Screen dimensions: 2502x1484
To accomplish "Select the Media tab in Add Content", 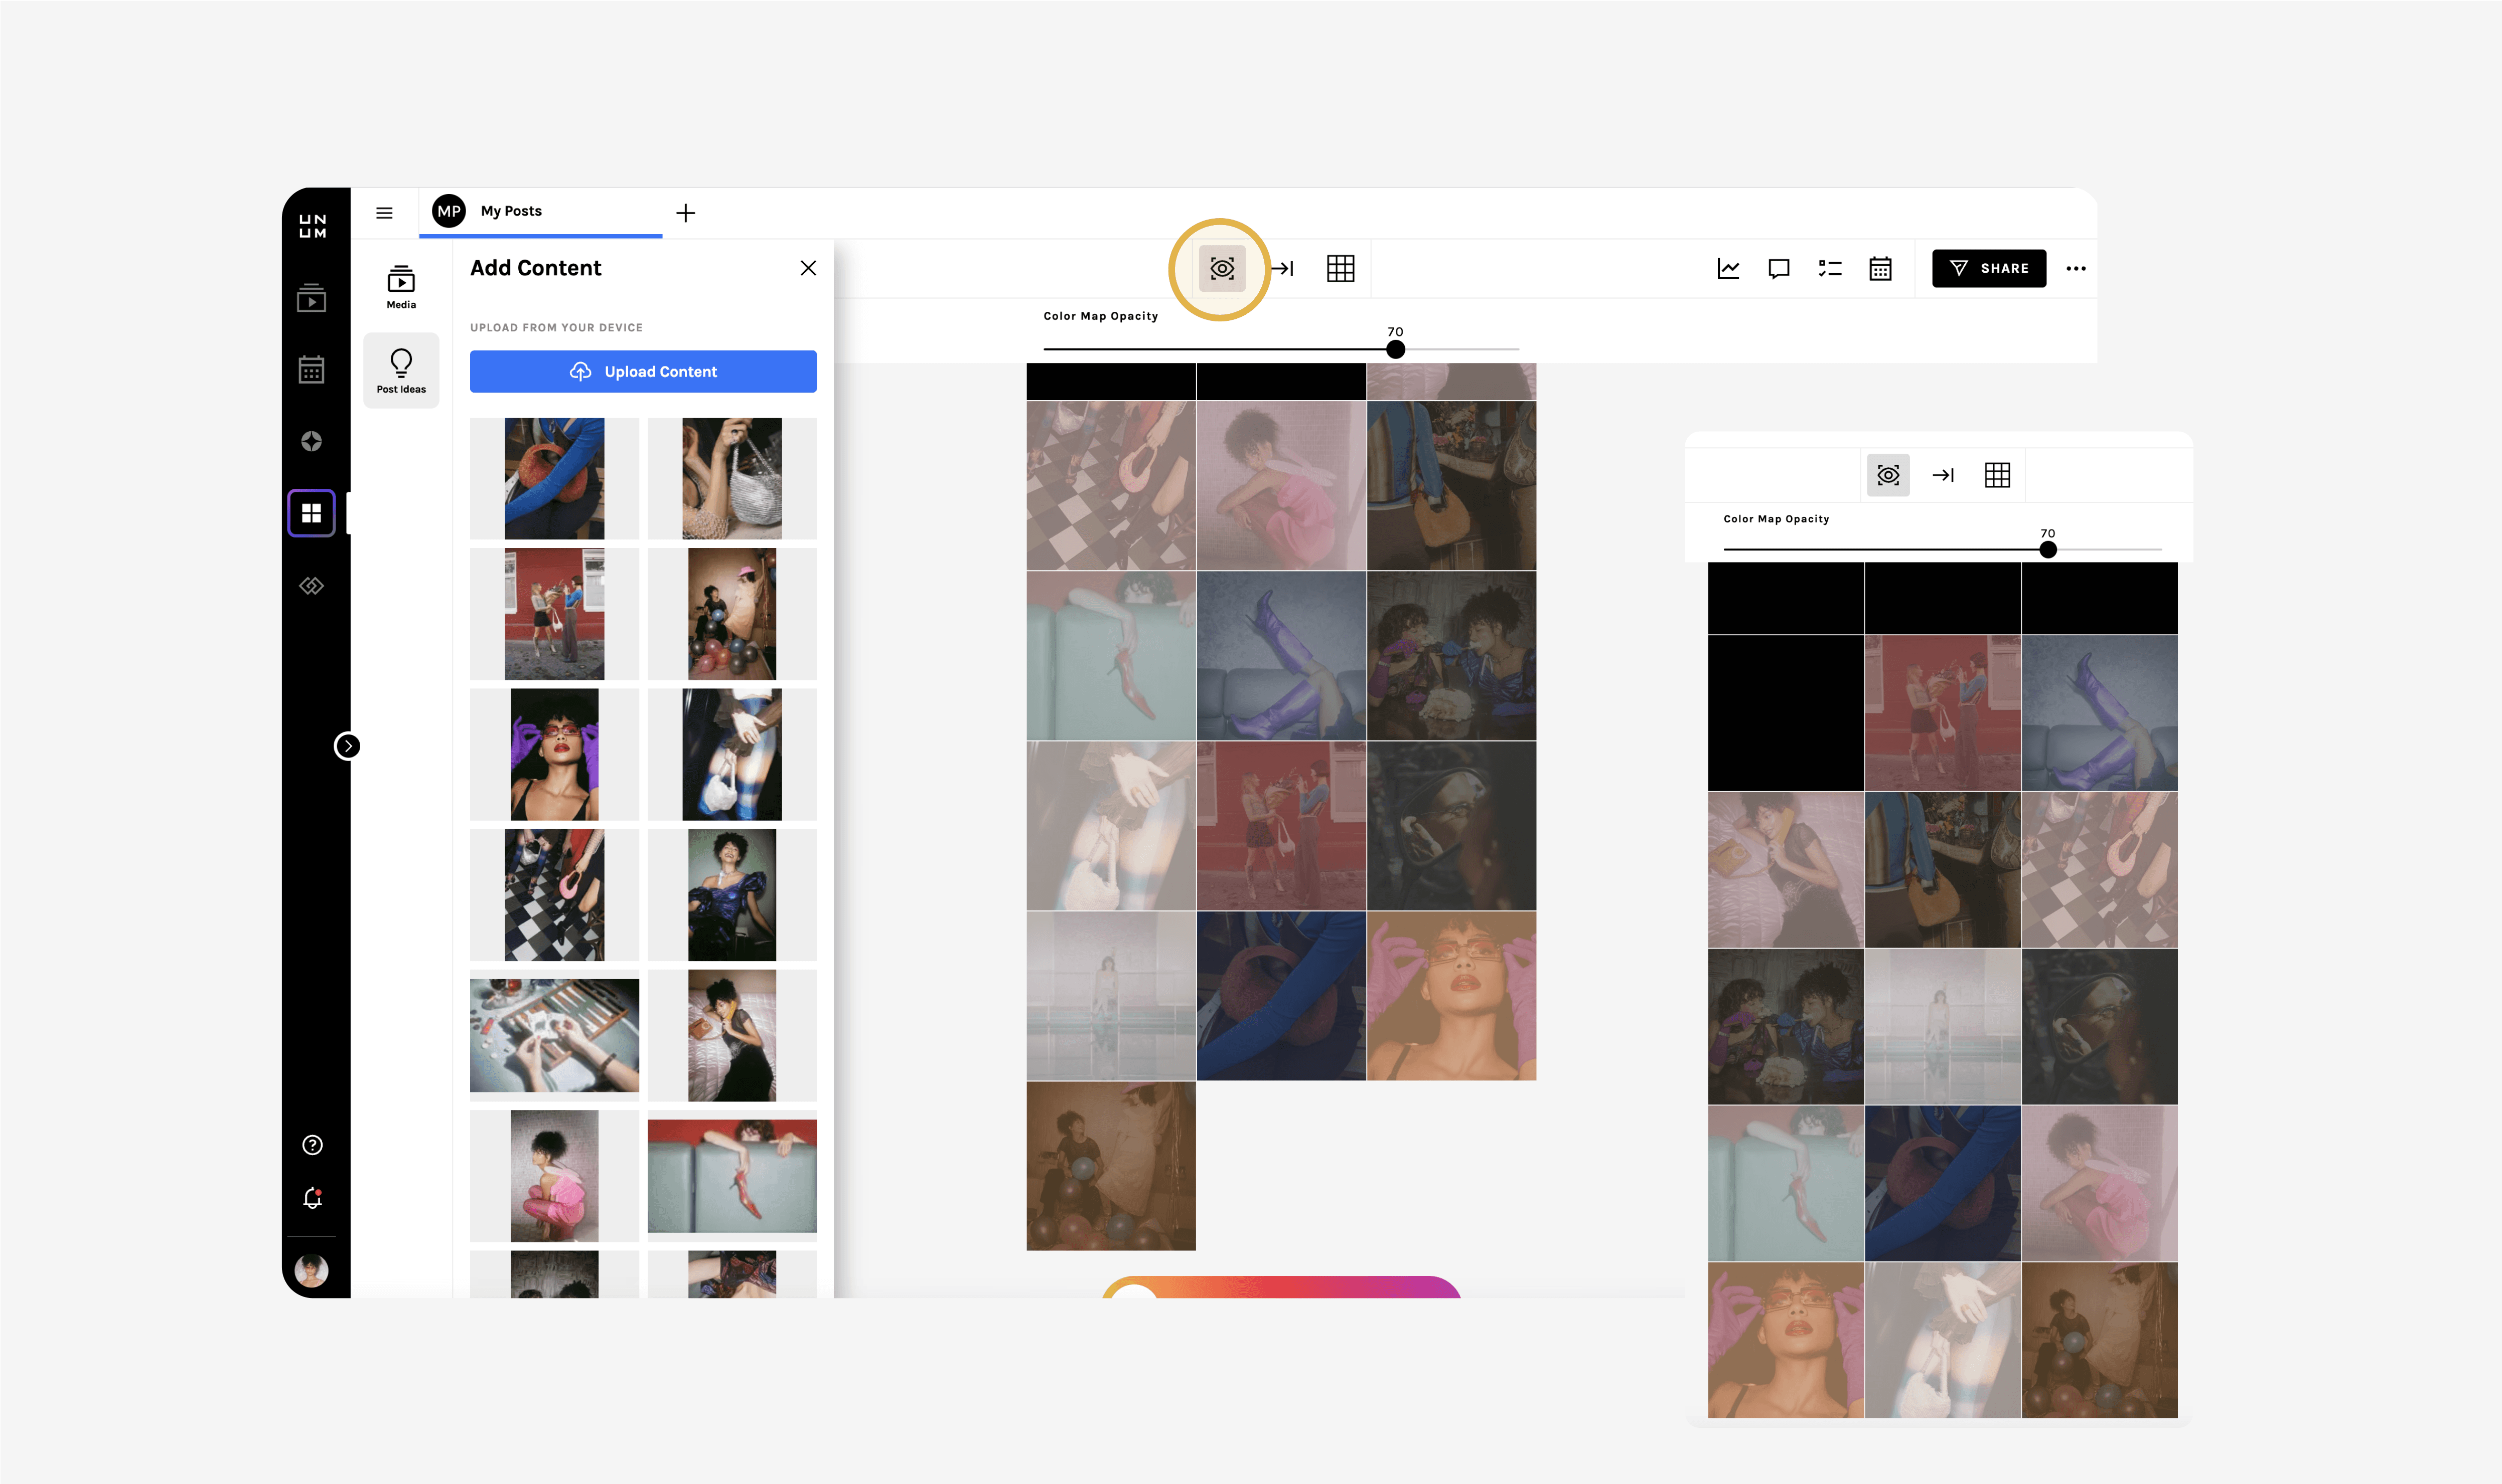I will 401,286.
